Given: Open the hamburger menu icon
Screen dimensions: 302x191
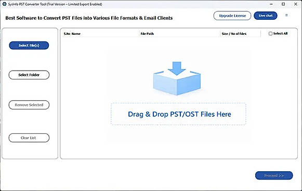Looking at the screenshot, I should [286, 15].
